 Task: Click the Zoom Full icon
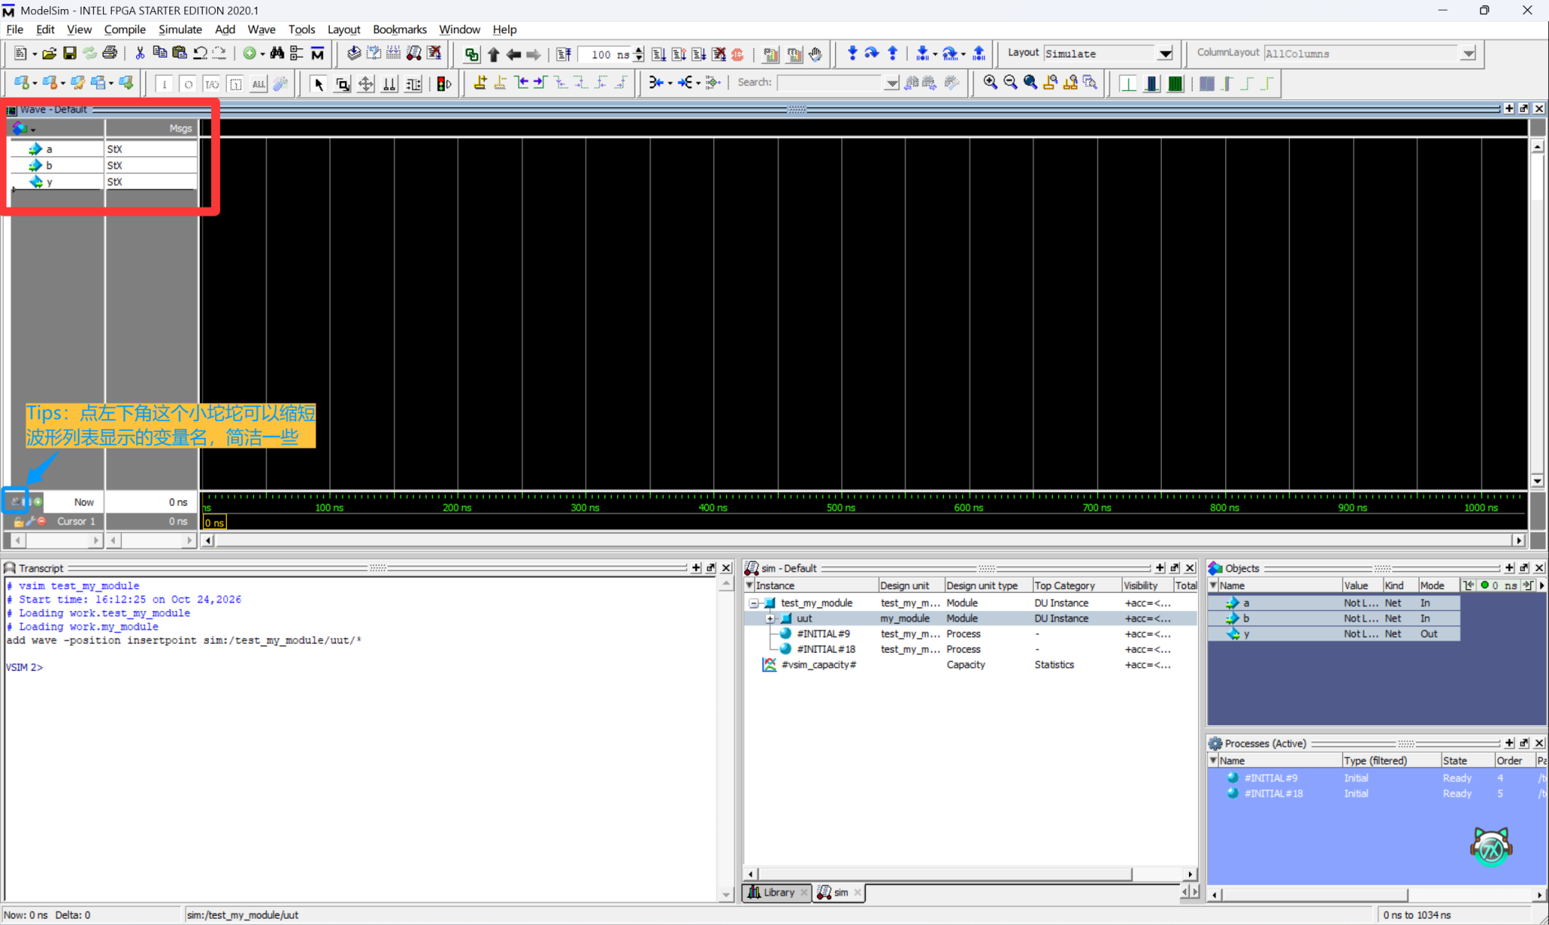pyautogui.click(x=1030, y=82)
